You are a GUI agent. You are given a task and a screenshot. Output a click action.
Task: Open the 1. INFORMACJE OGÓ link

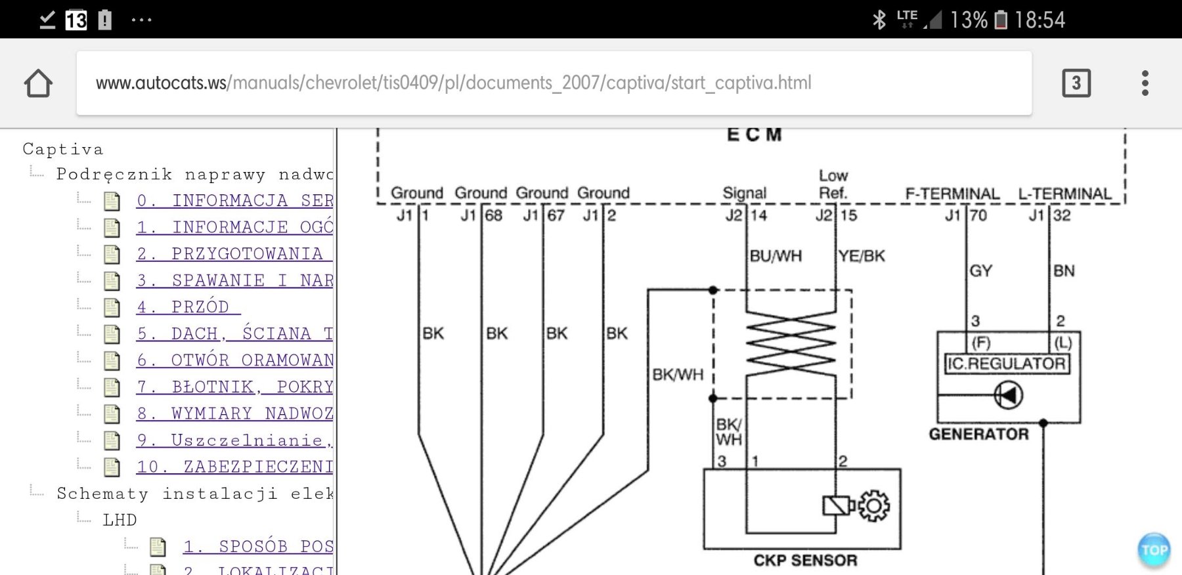pos(234,227)
